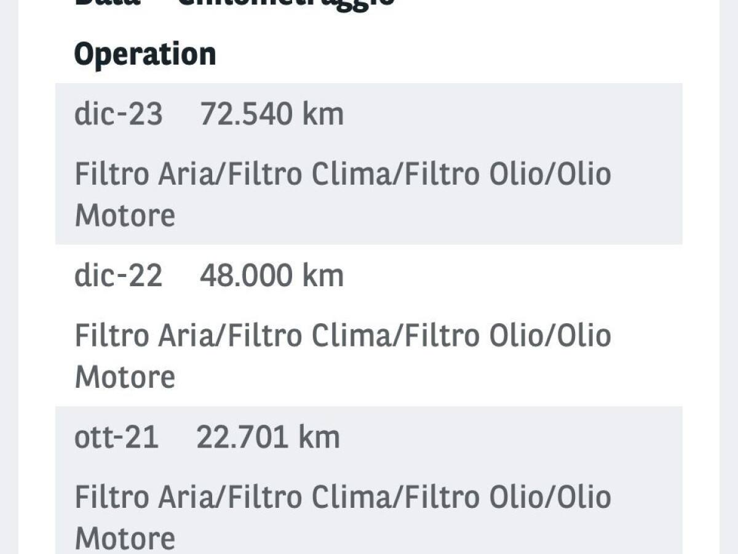The width and height of the screenshot is (738, 554).
Task: Click the Operation column header
Action: tap(145, 55)
